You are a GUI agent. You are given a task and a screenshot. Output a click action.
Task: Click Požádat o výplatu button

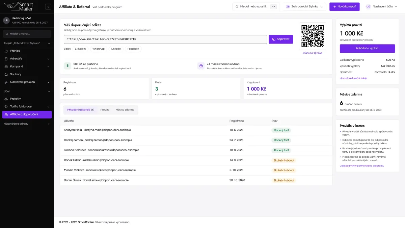pos(367,48)
